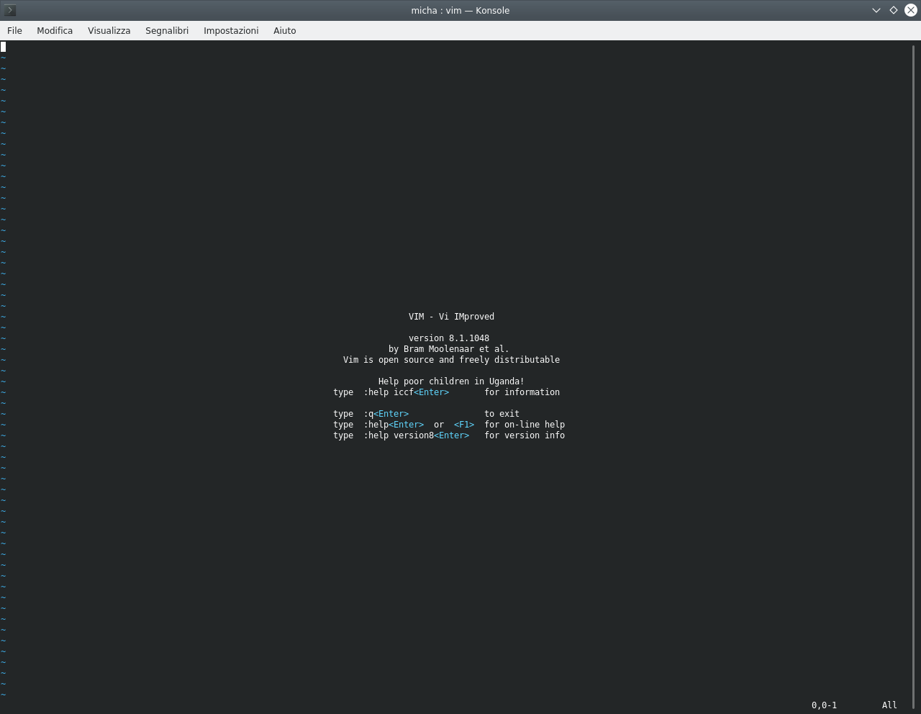The image size is (921, 714).
Task: Click the 'All' scroll indicator in status line
Action: tap(889, 705)
